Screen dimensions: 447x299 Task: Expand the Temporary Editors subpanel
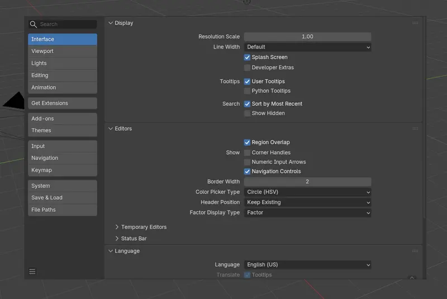(x=117, y=227)
